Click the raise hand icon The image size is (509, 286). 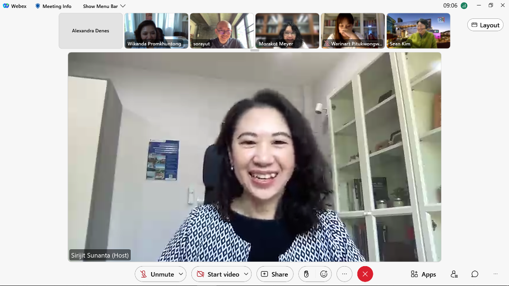[x=307, y=274]
